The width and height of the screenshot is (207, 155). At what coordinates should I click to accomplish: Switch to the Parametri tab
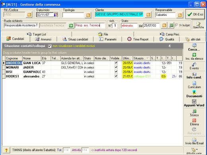pos(107,39)
